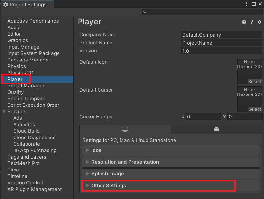Open Graphics settings
Viewport: 264px width, 199px height.
coord(18,40)
